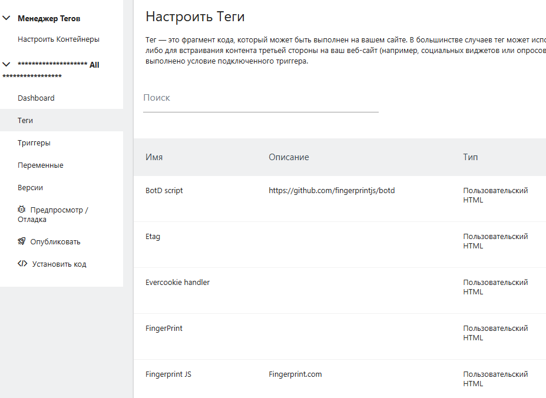Sort the table by the Имя column header

pyautogui.click(x=154, y=157)
